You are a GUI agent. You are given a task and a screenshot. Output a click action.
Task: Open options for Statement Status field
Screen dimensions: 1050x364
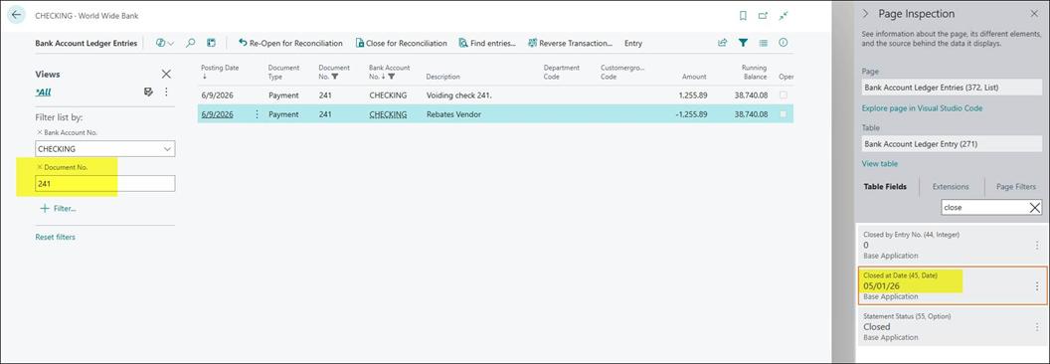click(x=1037, y=326)
